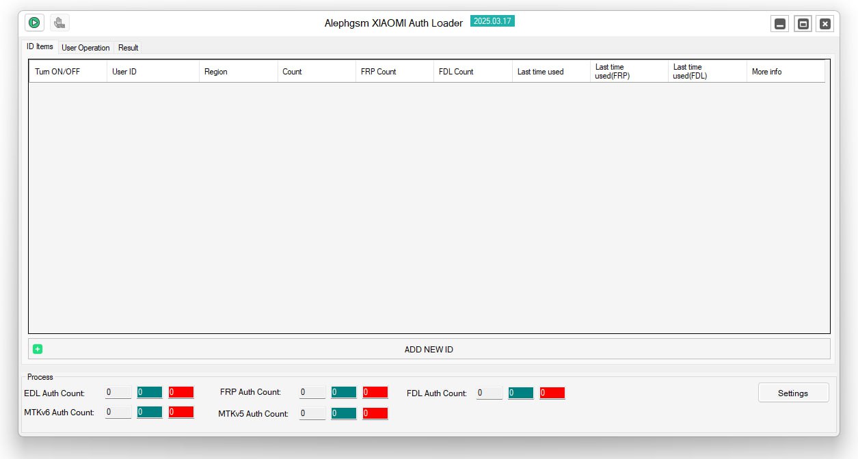The image size is (858, 459).
Task: Click the grey EDL Auth Count field
Action: (x=118, y=392)
